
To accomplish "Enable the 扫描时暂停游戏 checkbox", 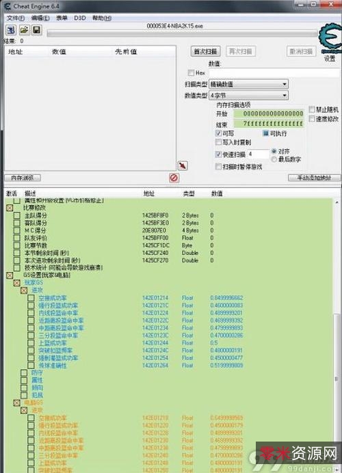I will (x=219, y=167).
